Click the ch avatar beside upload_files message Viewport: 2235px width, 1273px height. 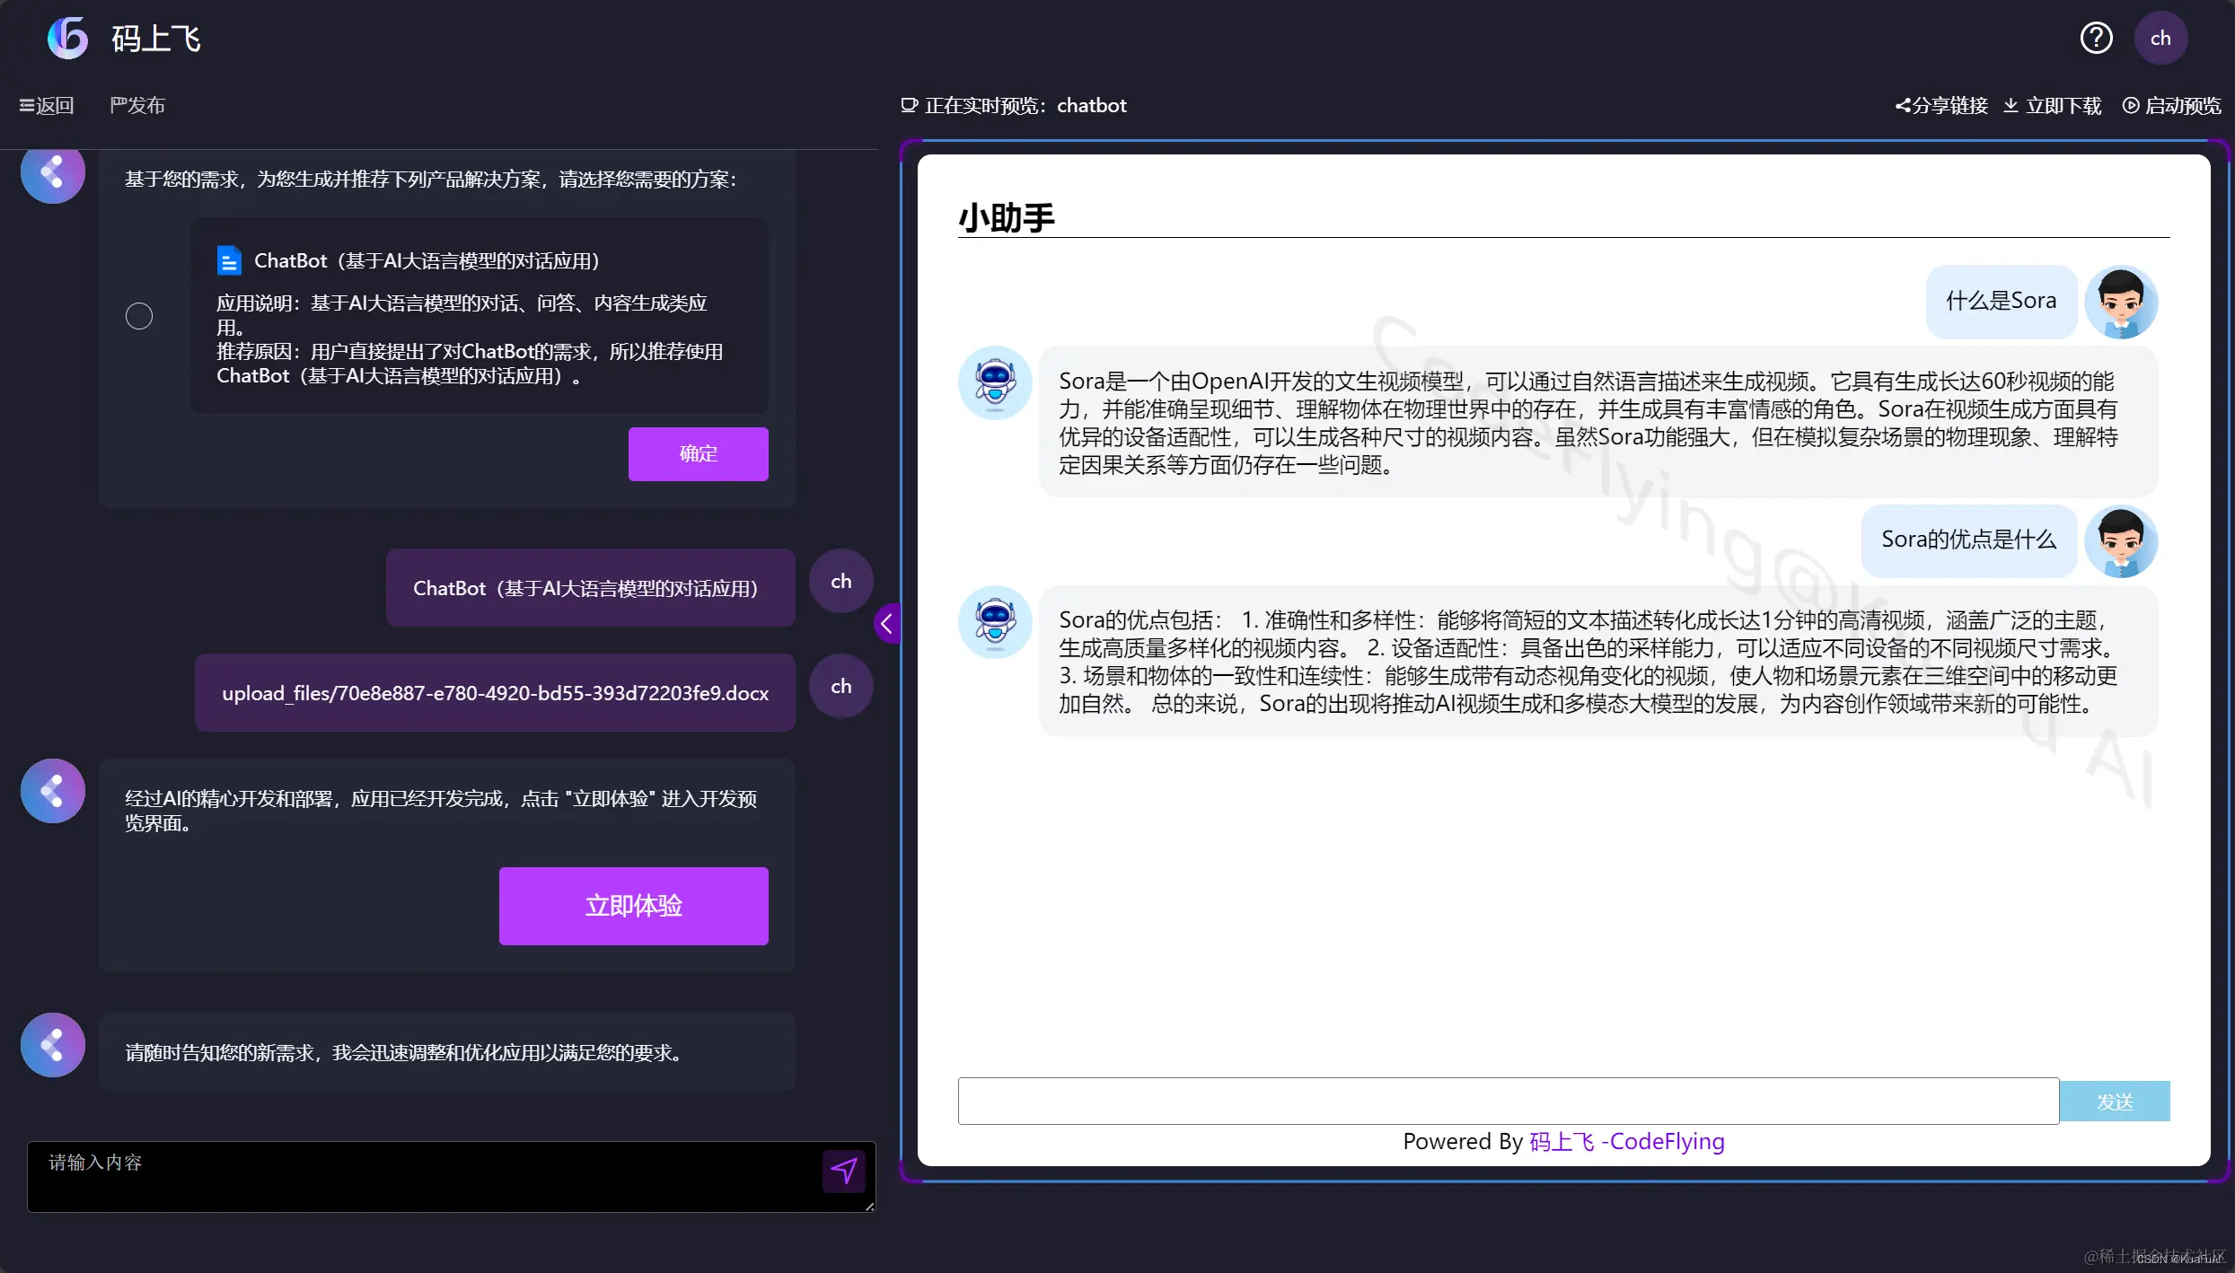[841, 686]
